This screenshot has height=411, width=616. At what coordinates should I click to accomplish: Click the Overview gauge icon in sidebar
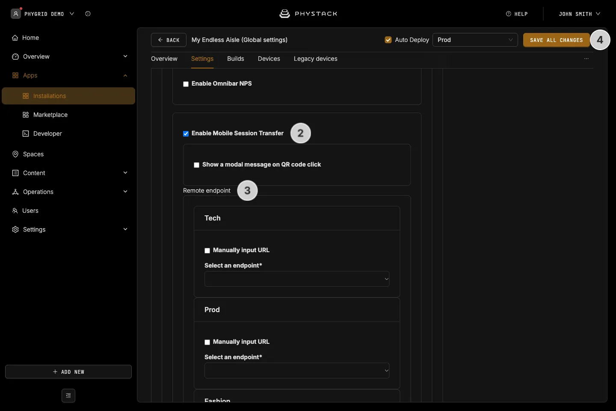(15, 57)
